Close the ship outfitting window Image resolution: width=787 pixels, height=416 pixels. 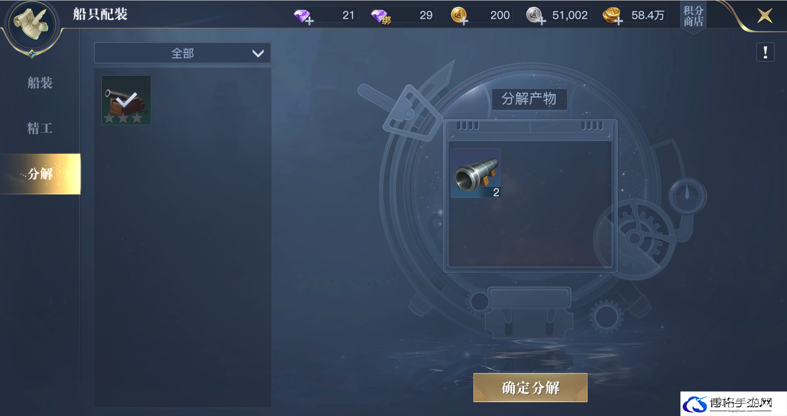(764, 16)
